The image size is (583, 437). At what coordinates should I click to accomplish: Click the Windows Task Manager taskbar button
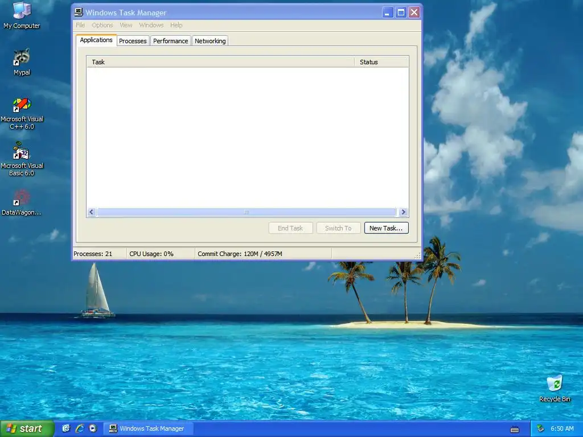tap(148, 428)
